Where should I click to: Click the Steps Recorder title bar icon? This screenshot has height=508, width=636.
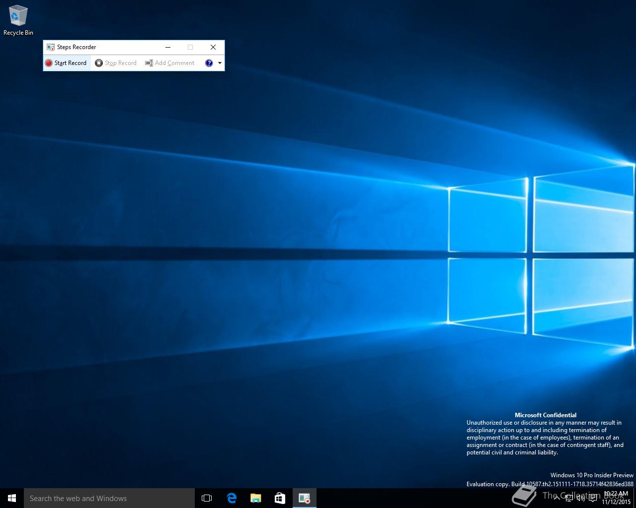click(50, 47)
